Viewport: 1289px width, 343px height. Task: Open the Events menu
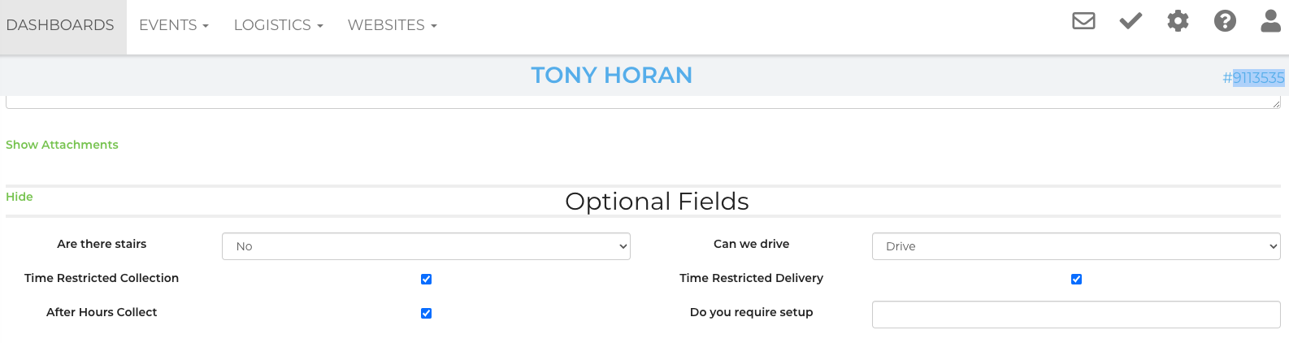coord(173,25)
